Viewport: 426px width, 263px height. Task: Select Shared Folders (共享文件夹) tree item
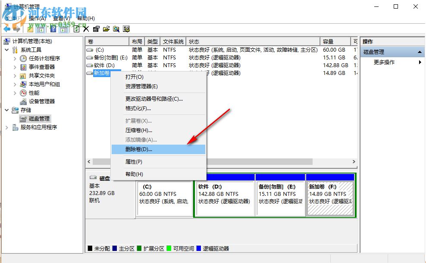[x=42, y=76]
